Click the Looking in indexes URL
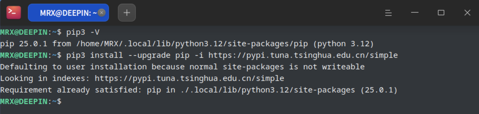The width and height of the screenshot is (479, 114). (189, 79)
